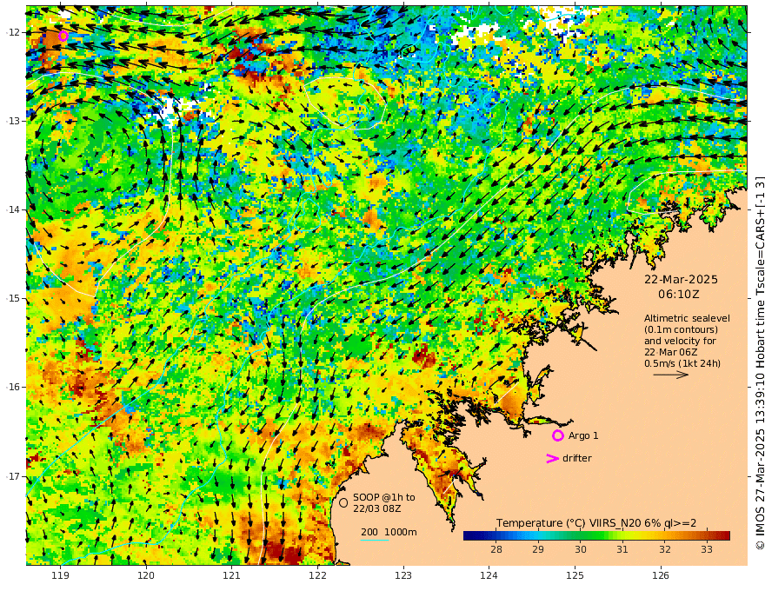Click the temperature colorbar

coord(596,535)
